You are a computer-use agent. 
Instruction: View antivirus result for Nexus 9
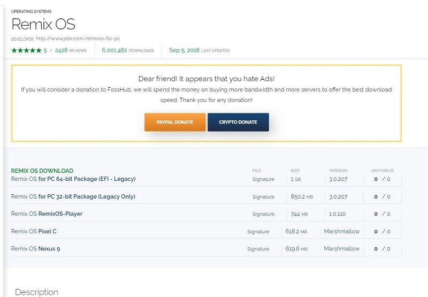382,249
